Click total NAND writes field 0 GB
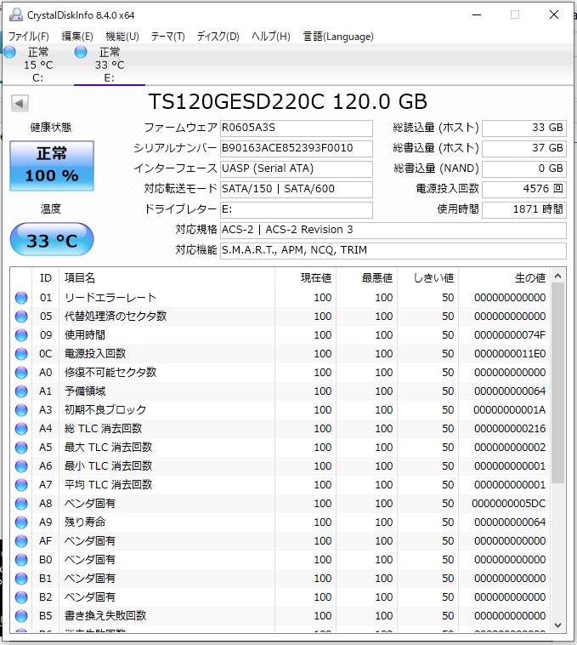Viewport: 577px width, 645px height. click(x=524, y=168)
